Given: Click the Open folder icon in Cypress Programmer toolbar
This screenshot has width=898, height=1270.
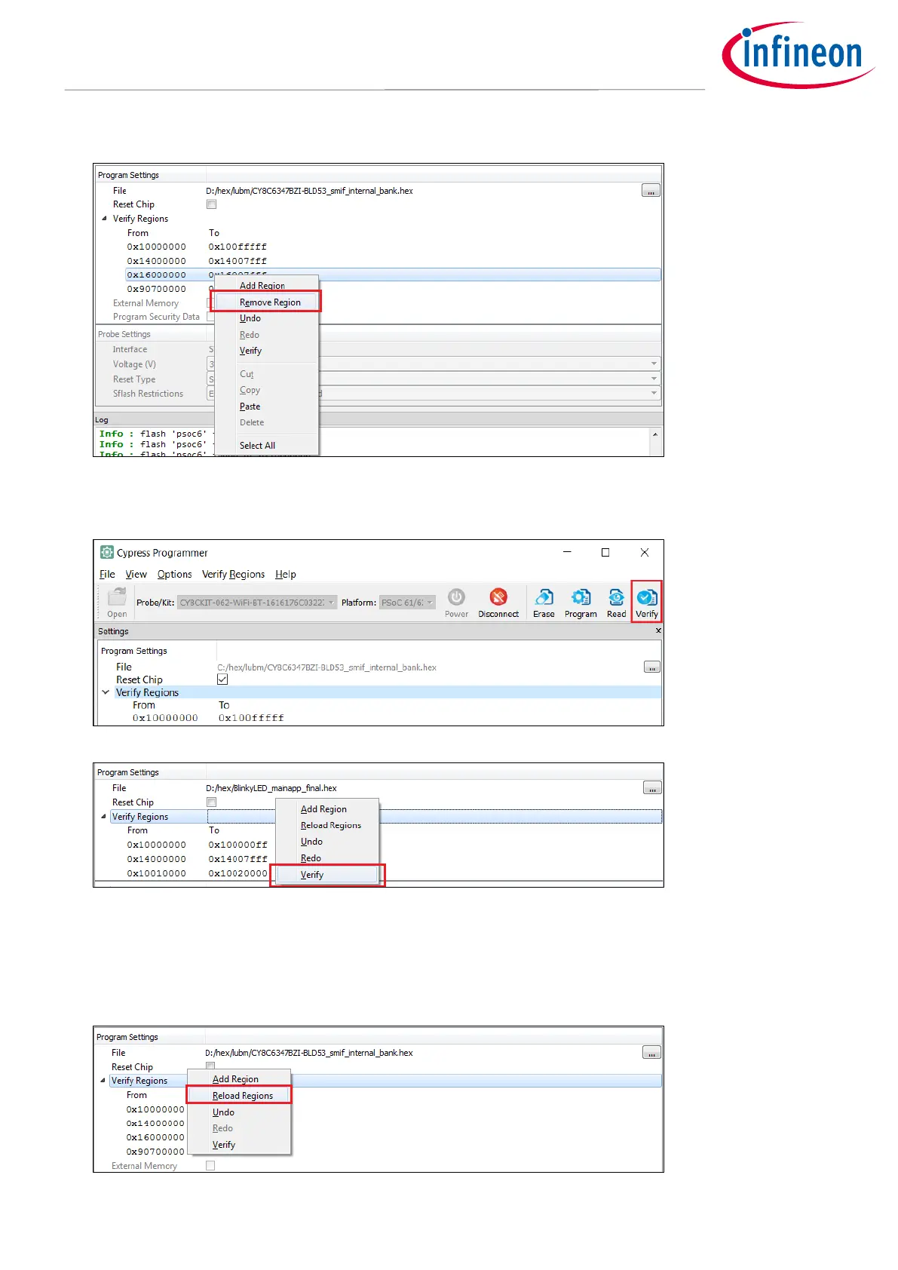Looking at the screenshot, I should [117, 597].
